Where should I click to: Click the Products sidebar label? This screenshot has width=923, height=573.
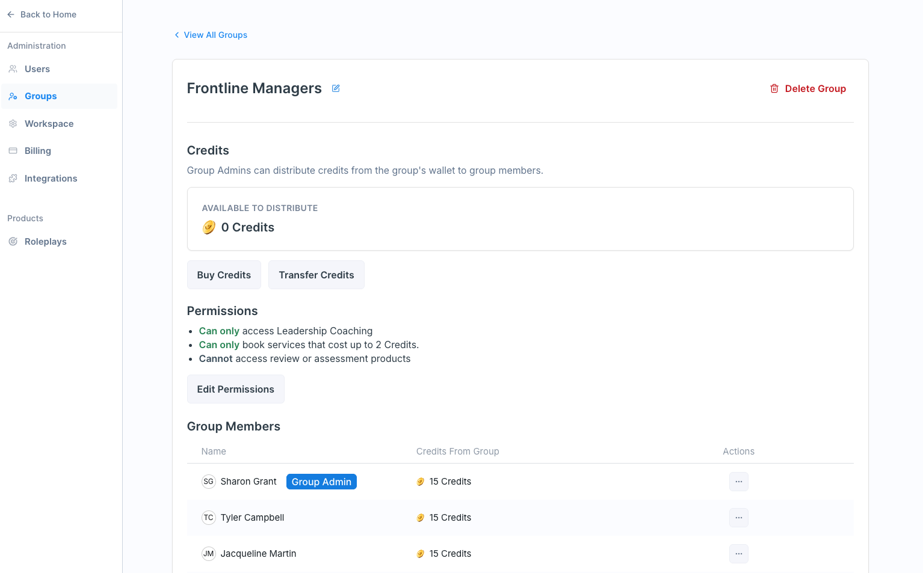pyautogui.click(x=25, y=218)
